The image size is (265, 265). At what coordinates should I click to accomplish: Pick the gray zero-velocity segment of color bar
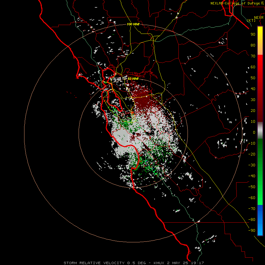click(x=260, y=130)
